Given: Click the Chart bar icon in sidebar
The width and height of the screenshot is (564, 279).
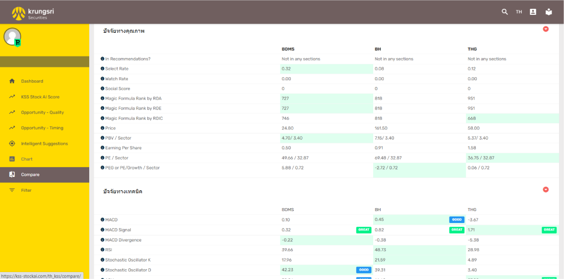Looking at the screenshot, I should (12, 159).
